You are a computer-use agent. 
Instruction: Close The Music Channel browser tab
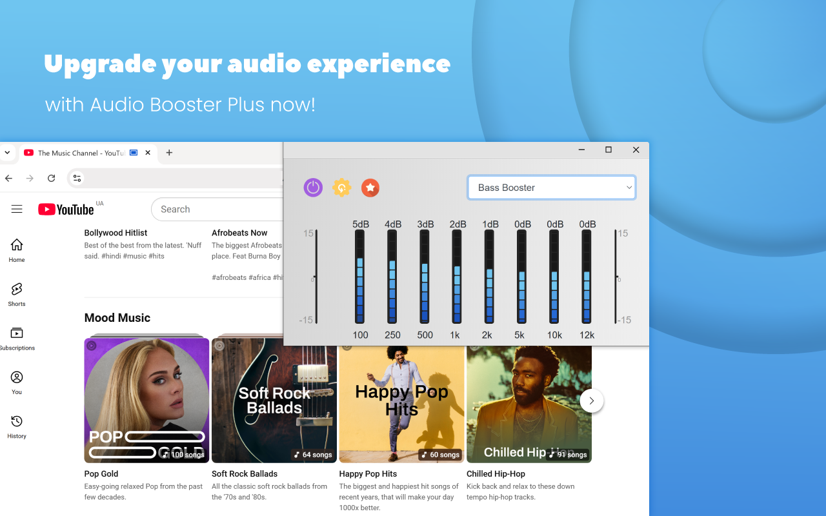148,153
